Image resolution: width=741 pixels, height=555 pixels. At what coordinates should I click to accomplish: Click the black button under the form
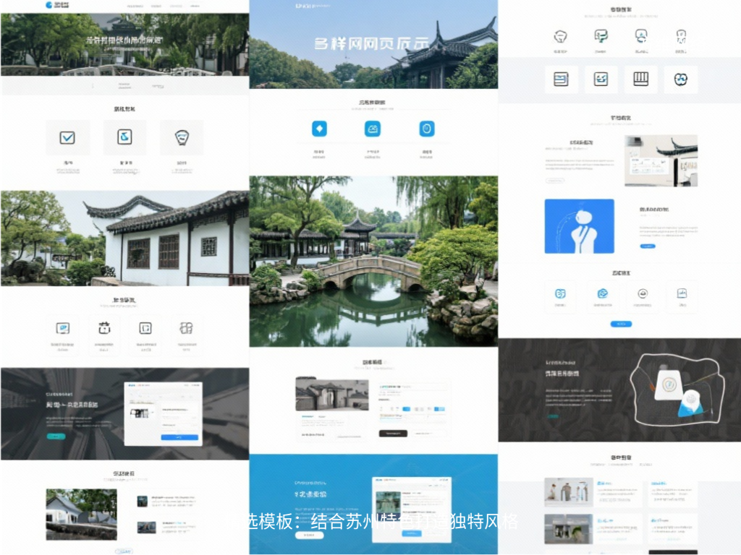click(393, 434)
